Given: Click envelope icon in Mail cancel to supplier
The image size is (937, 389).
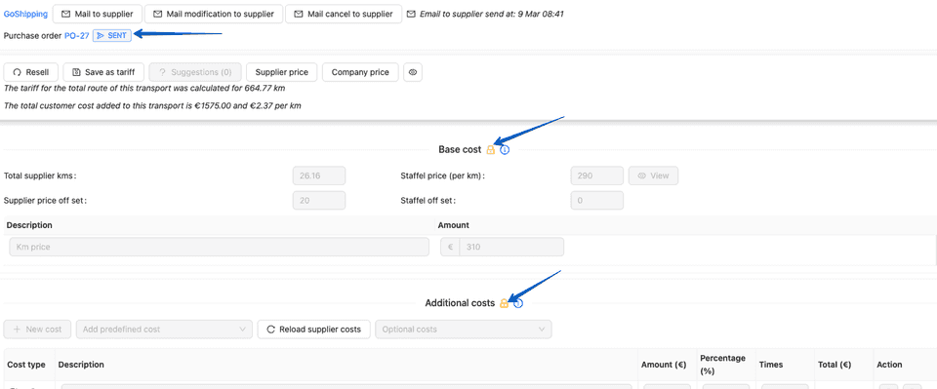Looking at the screenshot, I should [x=299, y=14].
